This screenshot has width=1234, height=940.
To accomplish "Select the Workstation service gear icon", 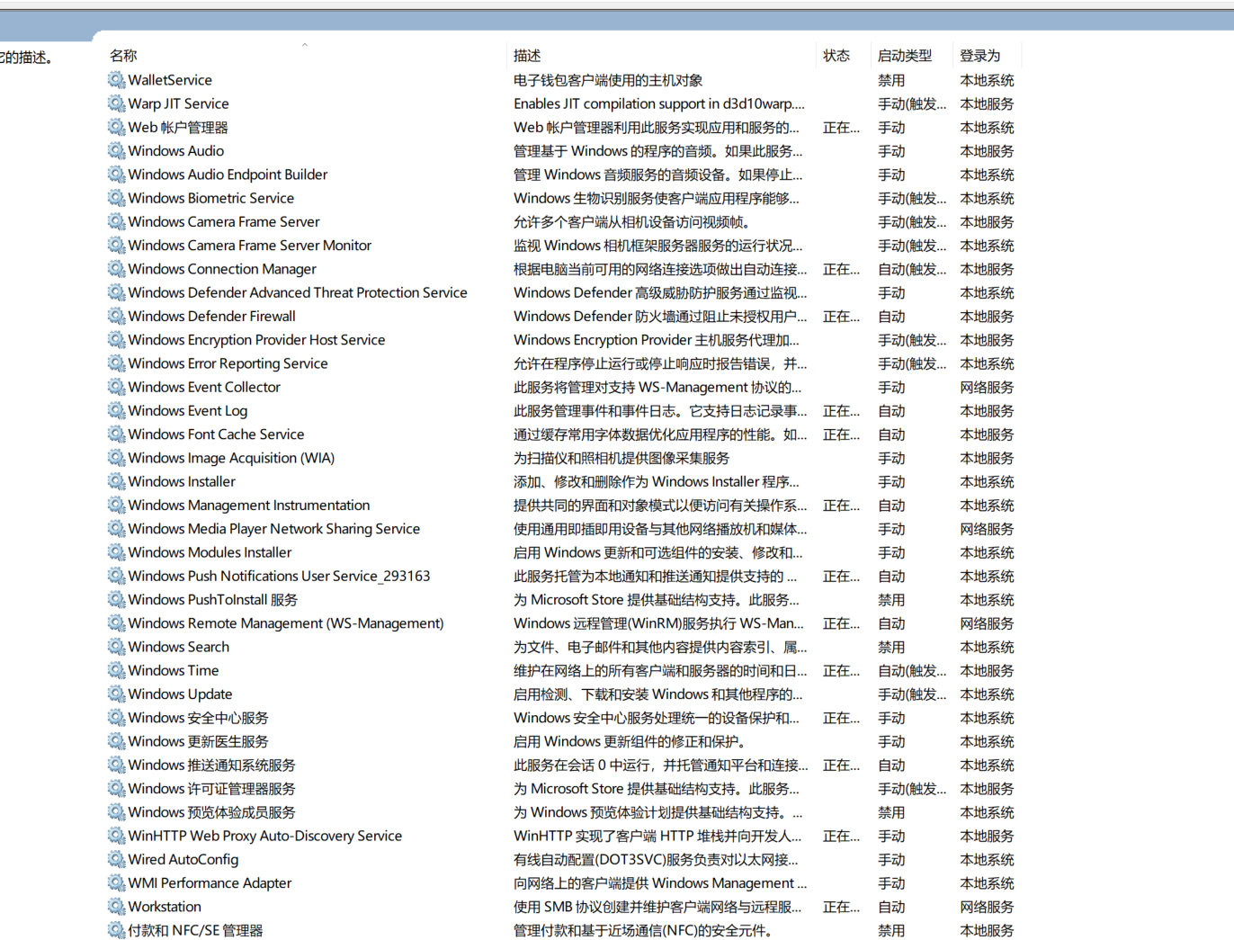I will pos(116,907).
